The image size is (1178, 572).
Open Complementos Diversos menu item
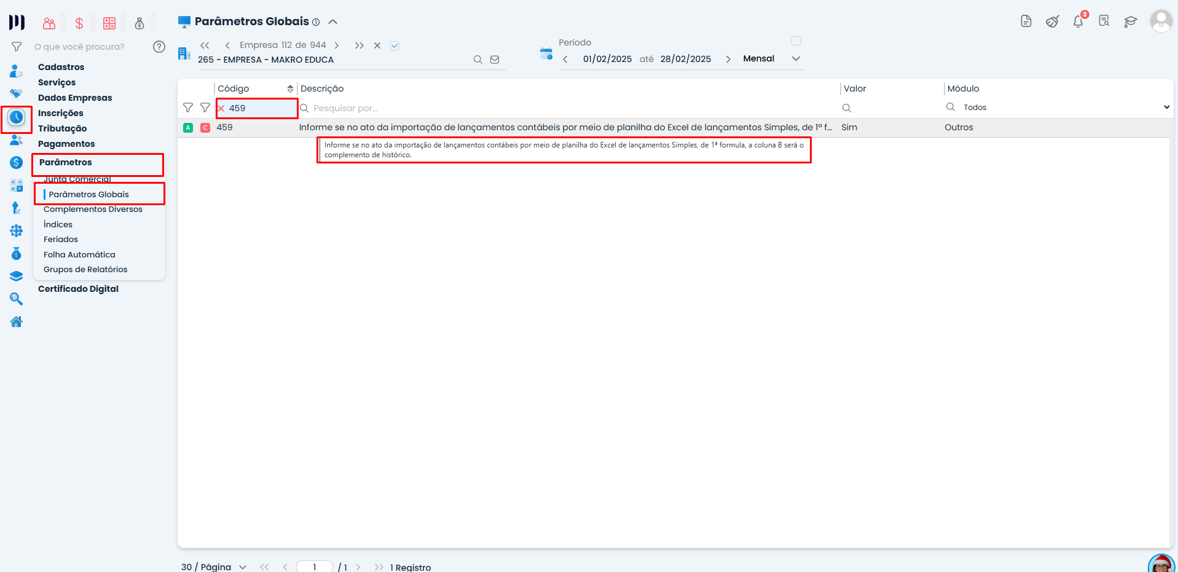(x=93, y=209)
